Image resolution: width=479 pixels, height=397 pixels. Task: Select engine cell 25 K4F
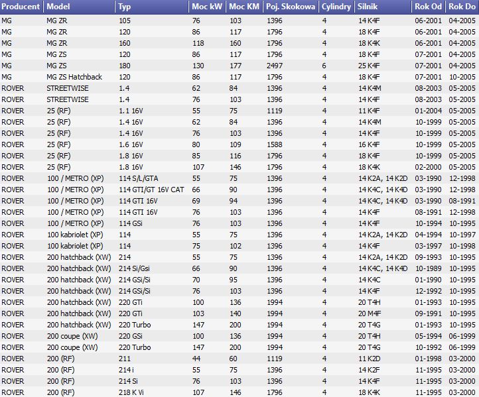pos(369,66)
